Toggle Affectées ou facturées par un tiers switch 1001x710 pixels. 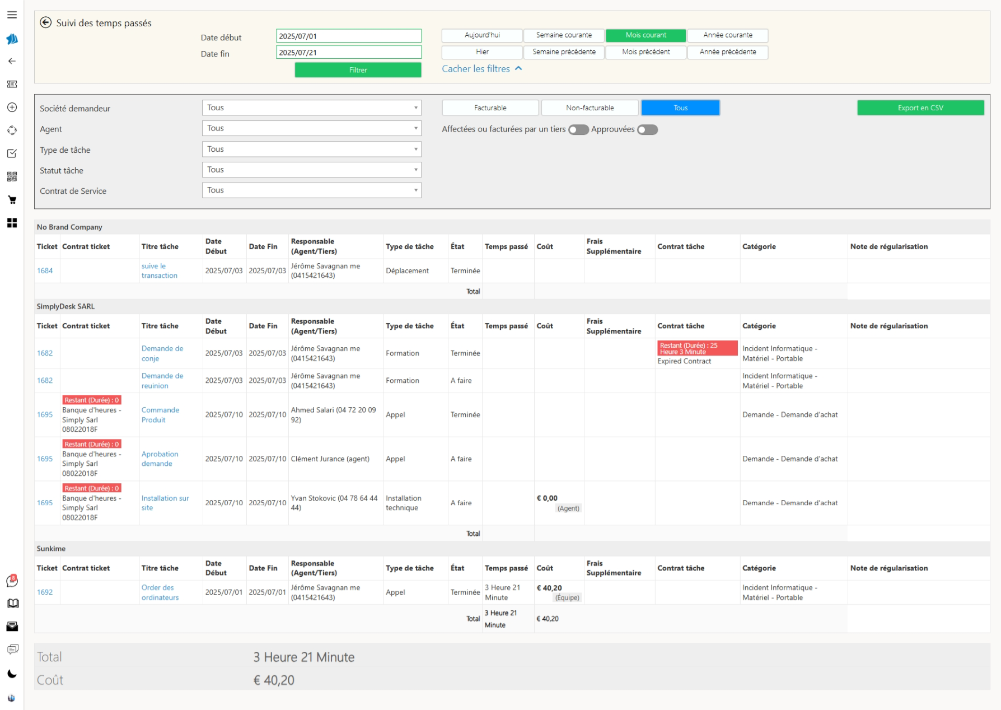tap(578, 130)
